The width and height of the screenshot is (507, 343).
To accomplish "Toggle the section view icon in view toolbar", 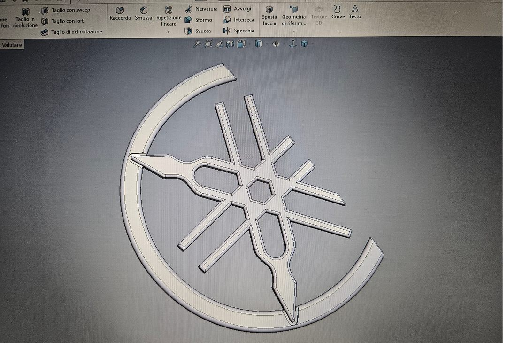I will (x=230, y=44).
